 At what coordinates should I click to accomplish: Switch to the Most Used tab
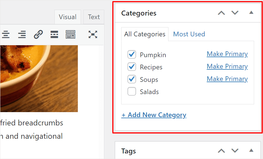click(x=189, y=34)
